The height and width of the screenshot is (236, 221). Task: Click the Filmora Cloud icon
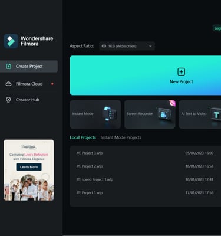tap(8, 84)
